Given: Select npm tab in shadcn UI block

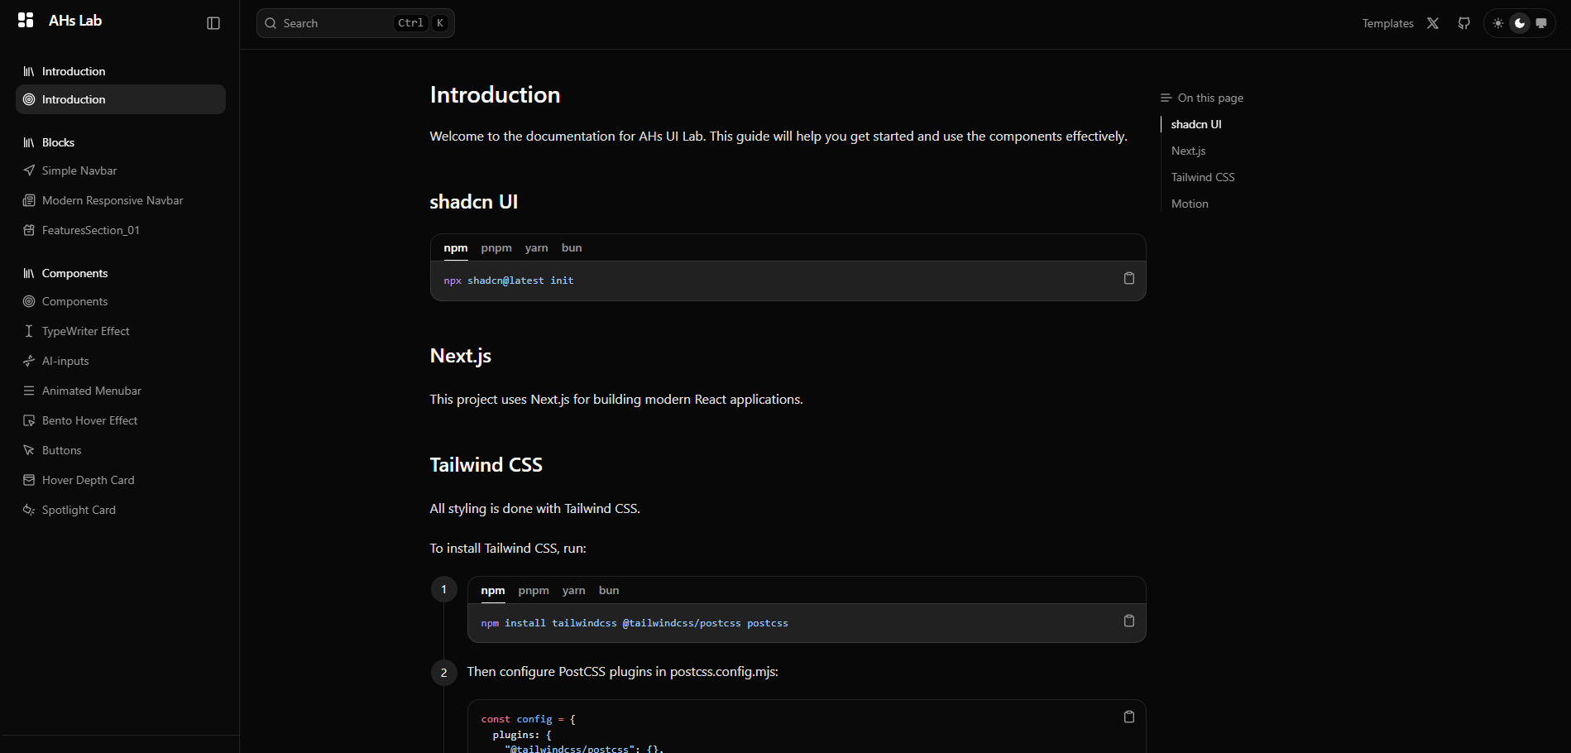Looking at the screenshot, I should pos(455,248).
